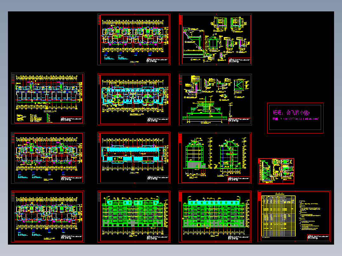Select the small stair detail sheet
Screen dimensions: 342x256
click(276, 171)
